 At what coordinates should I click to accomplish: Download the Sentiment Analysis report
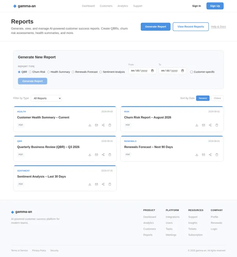tap(90, 184)
